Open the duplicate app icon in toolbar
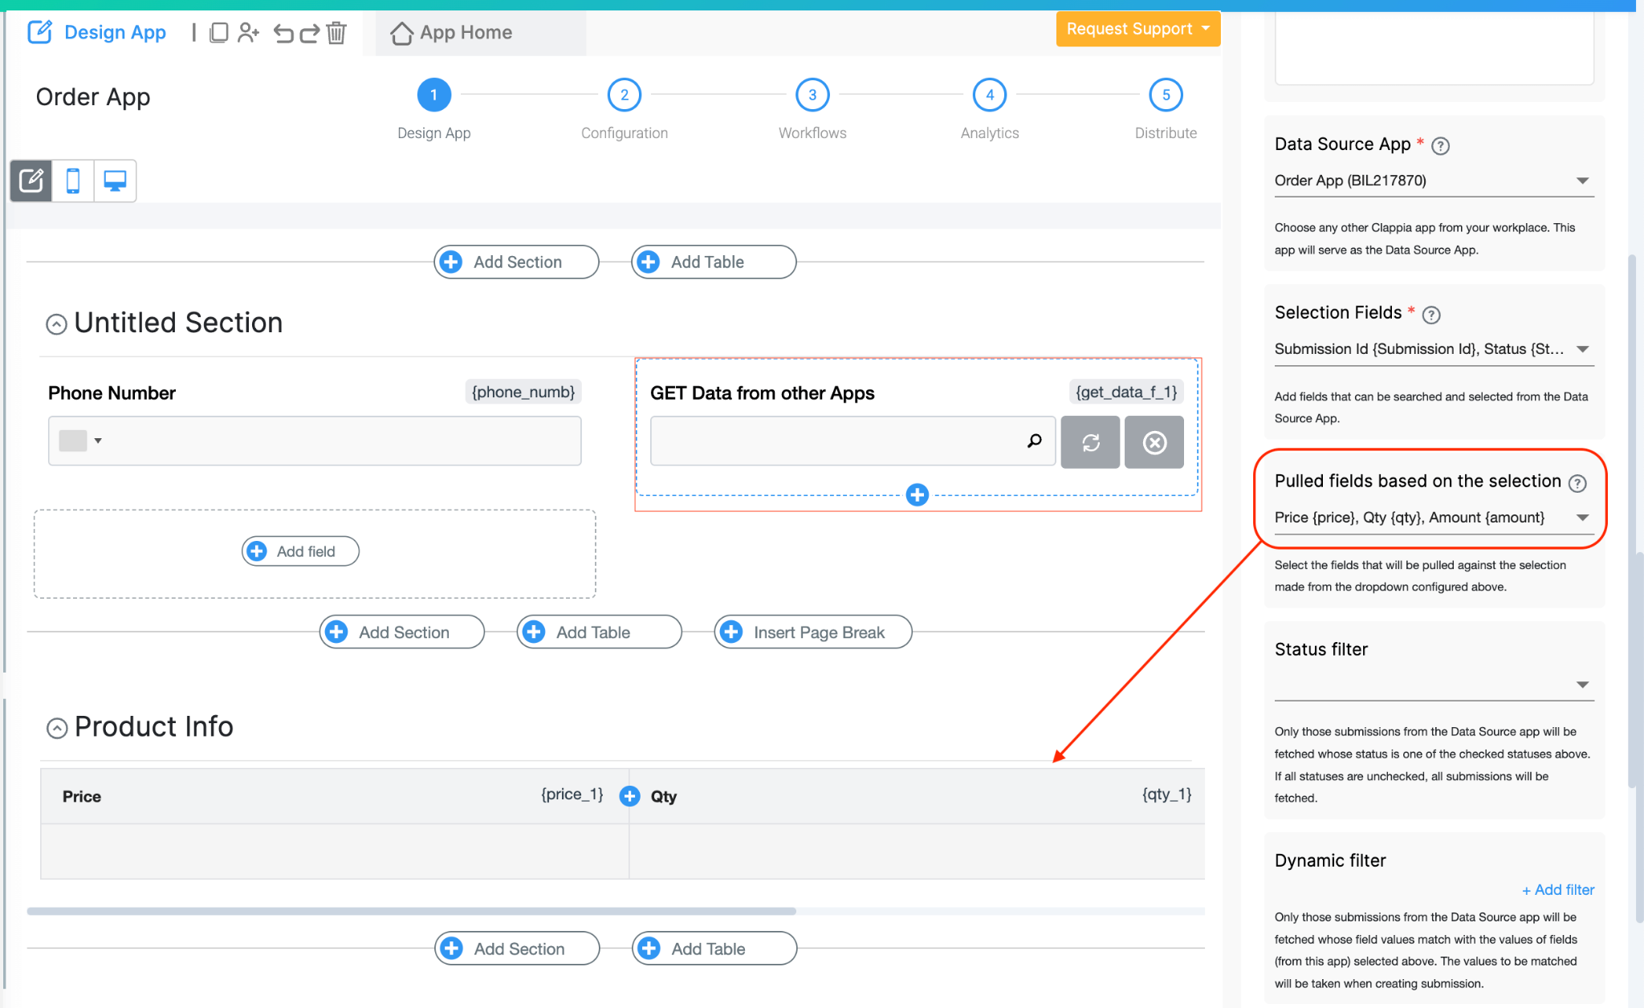Screen dimensions: 1644x1008 [218, 33]
